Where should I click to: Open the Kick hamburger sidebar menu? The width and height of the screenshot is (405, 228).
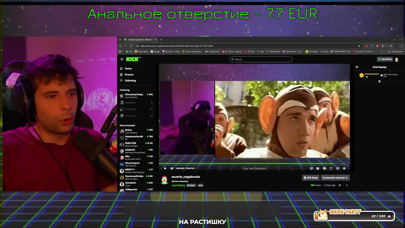pyautogui.click(x=122, y=59)
